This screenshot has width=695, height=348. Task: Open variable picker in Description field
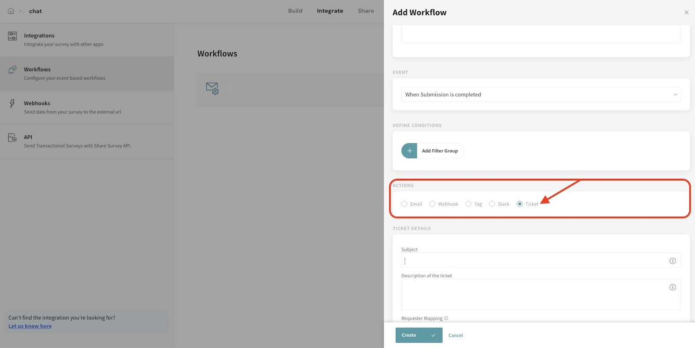coord(672,287)
